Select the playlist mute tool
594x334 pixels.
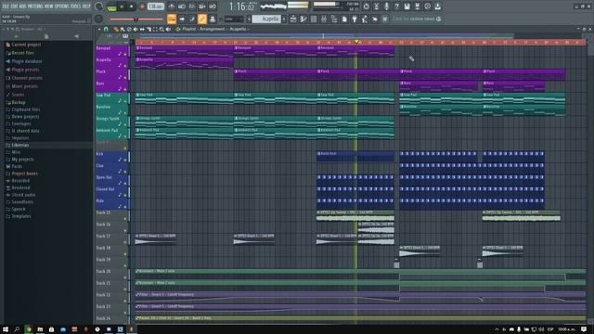coord(136,29)
